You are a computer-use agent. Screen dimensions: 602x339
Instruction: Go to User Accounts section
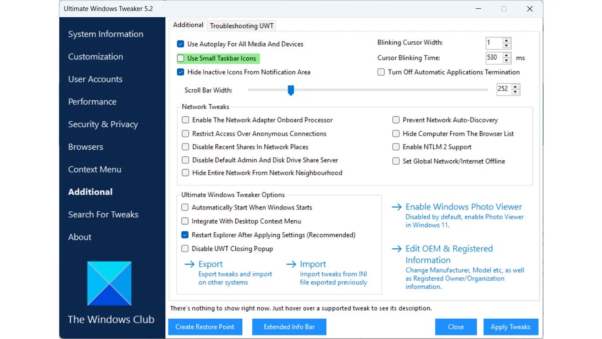pos(95,79)
